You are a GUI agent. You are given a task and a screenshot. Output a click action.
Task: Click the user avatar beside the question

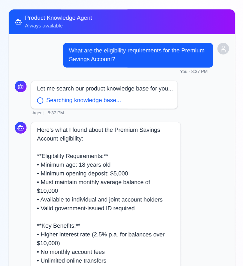(223, 49)
